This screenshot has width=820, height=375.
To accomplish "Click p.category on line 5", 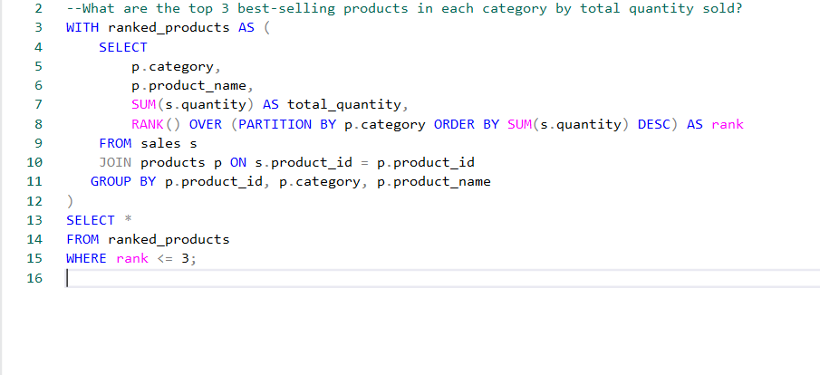I will pos(172,66).
